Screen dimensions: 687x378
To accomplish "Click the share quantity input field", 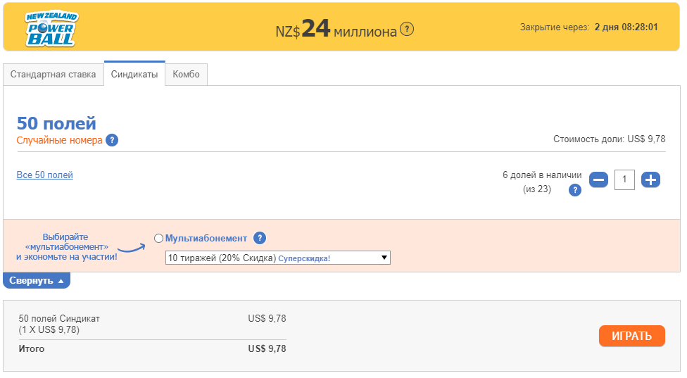I will (624, 179).
